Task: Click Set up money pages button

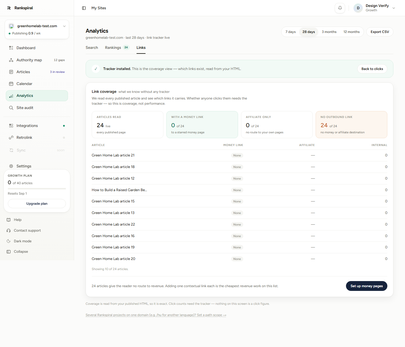Action: click(367, 286)
